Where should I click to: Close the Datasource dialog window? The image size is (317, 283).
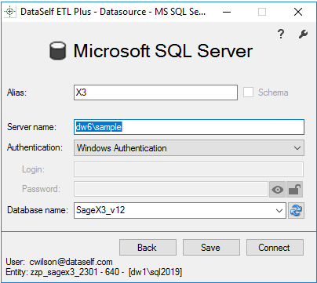click(x=298, y=12)
